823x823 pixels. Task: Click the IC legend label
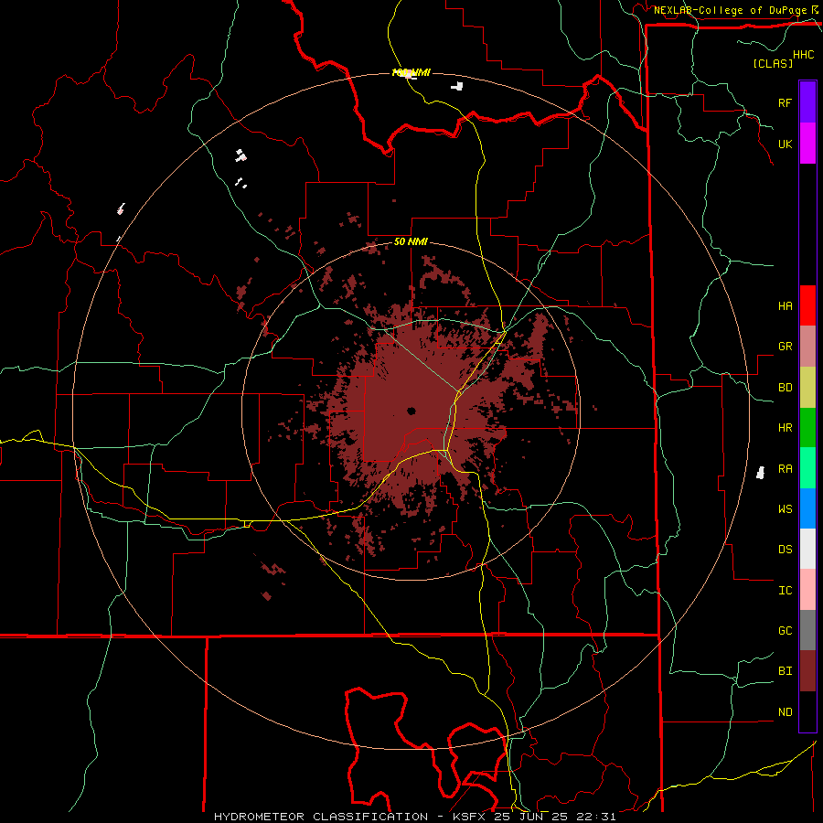785,590
